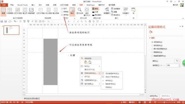This screenshot has width=185, height=104.
Task: Expand the Layout submenu in context menu
Action: pos(91,66)
